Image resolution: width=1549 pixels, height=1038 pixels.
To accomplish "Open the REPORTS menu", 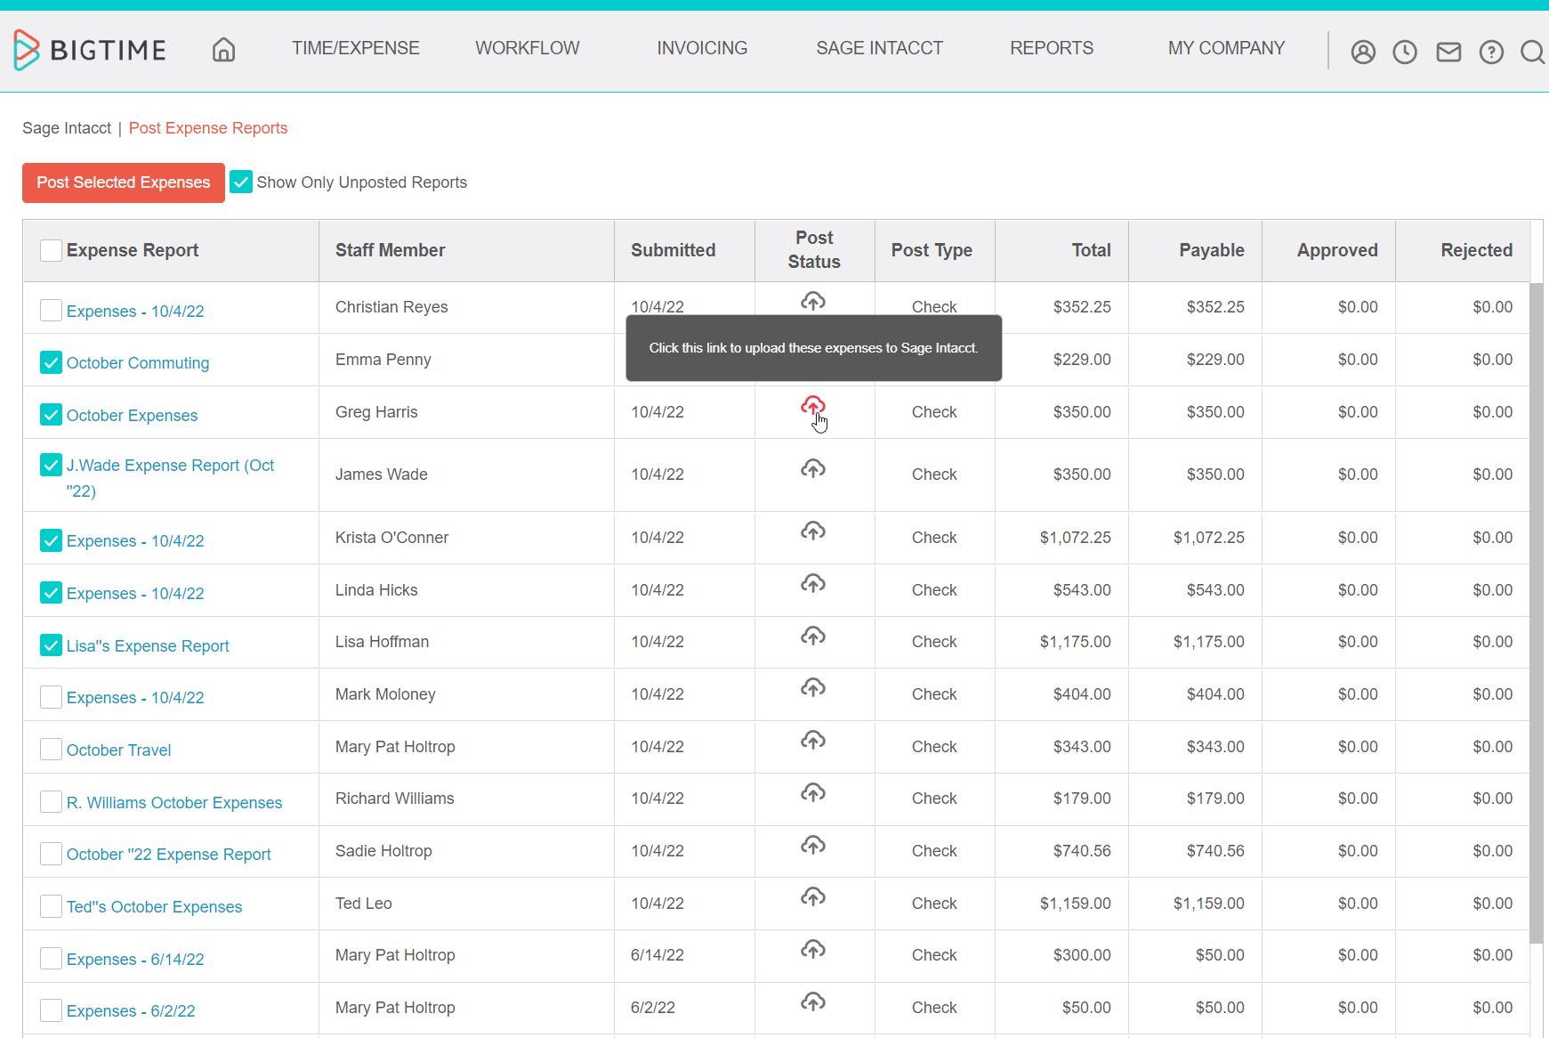I will [x=1052, y=48].
